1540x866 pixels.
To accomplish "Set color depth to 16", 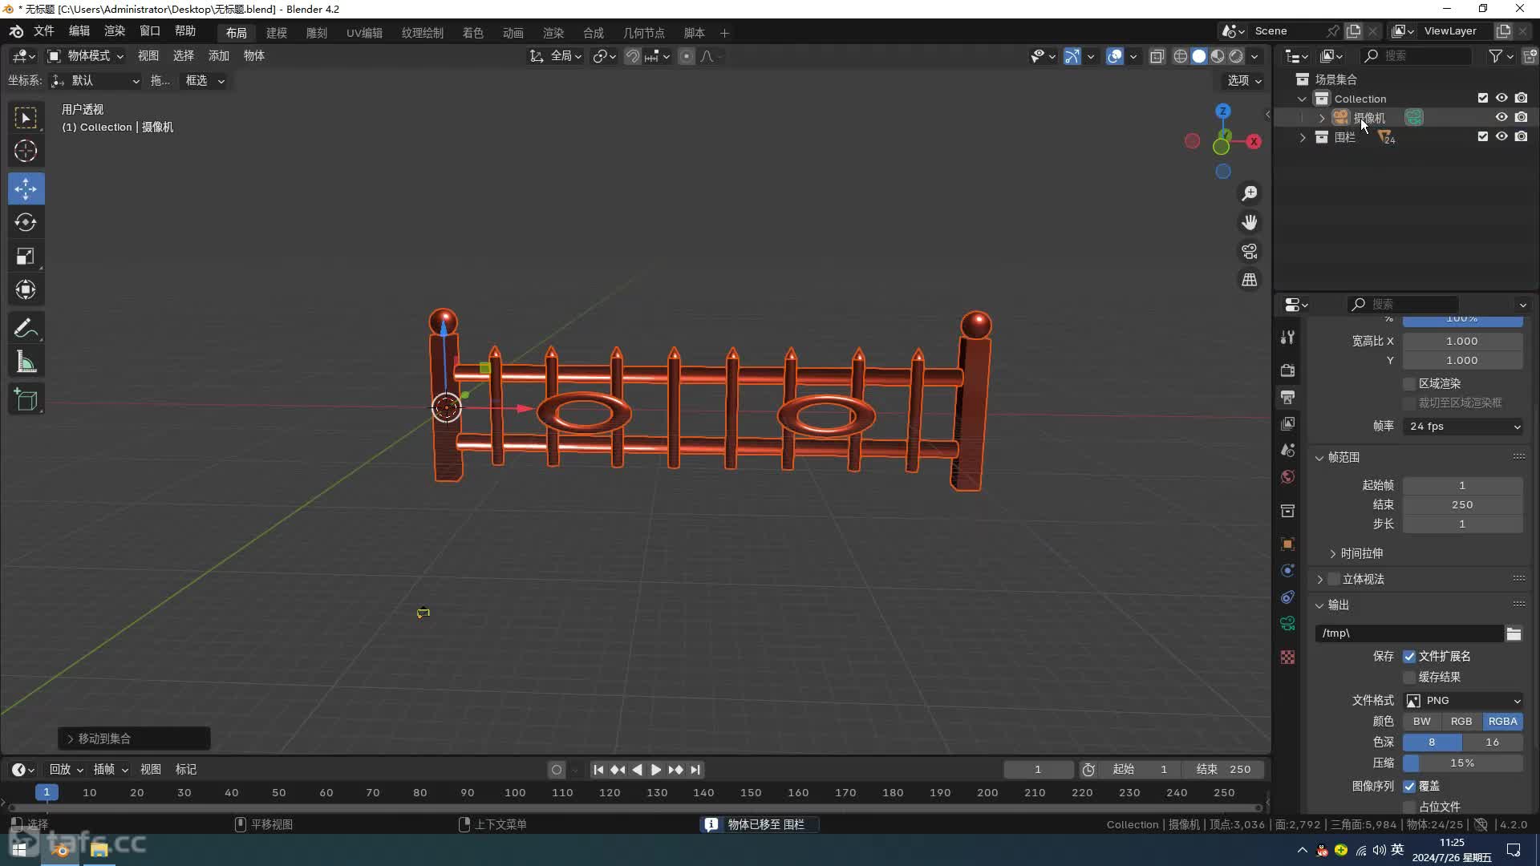I will point(1493,743).
